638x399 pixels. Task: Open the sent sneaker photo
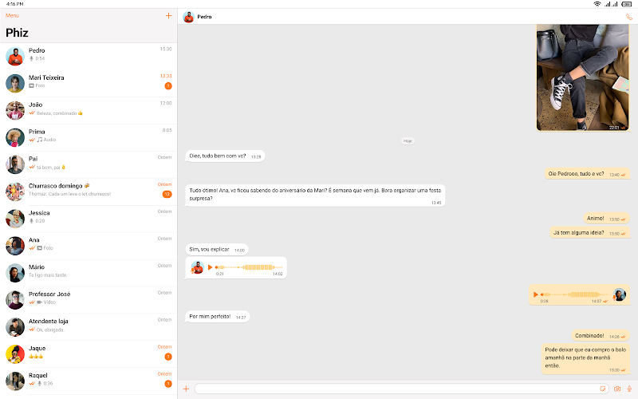click(582, 77)
